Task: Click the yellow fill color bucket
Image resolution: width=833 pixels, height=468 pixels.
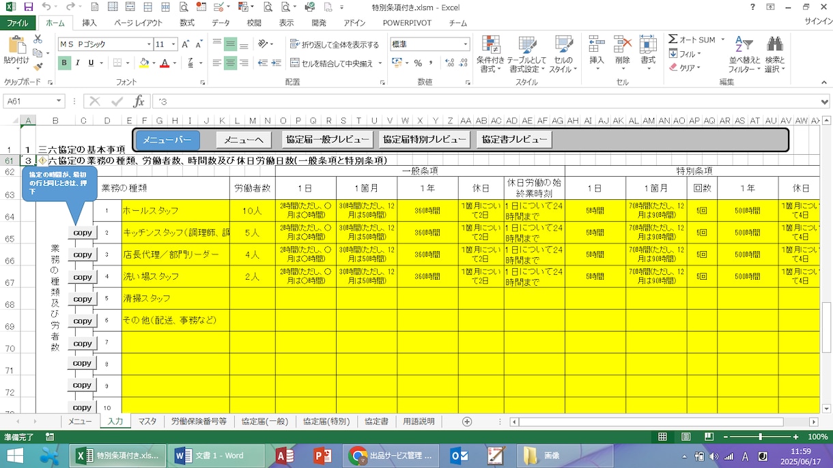Action: 143,63
